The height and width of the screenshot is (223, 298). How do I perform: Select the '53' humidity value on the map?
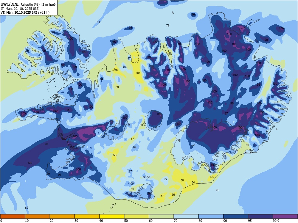(212, 177)
